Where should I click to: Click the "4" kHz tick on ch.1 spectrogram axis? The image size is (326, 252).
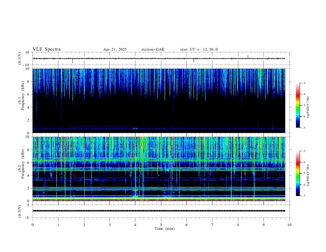pos(28,107)
